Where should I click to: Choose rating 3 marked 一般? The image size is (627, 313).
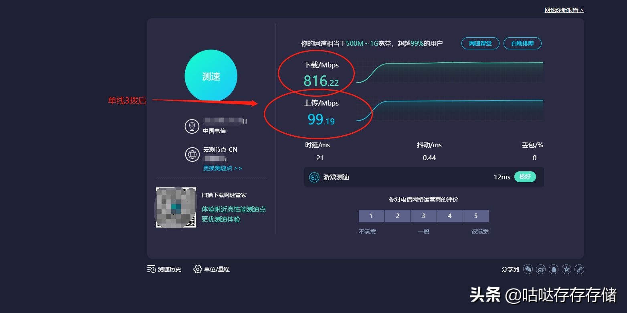(423, 215)
